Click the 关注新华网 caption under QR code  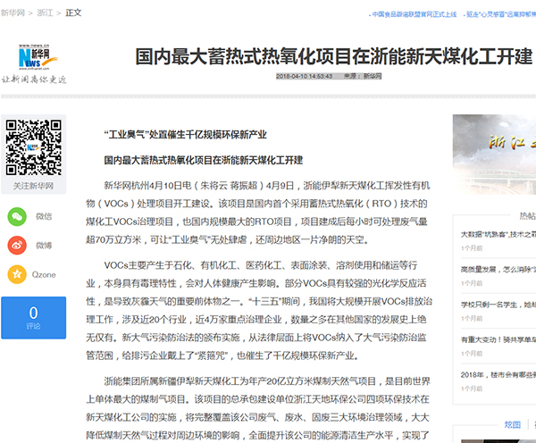tap(33, 186)
